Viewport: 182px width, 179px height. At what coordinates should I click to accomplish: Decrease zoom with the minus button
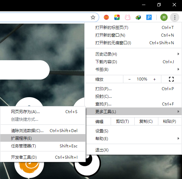click(130, 79)
